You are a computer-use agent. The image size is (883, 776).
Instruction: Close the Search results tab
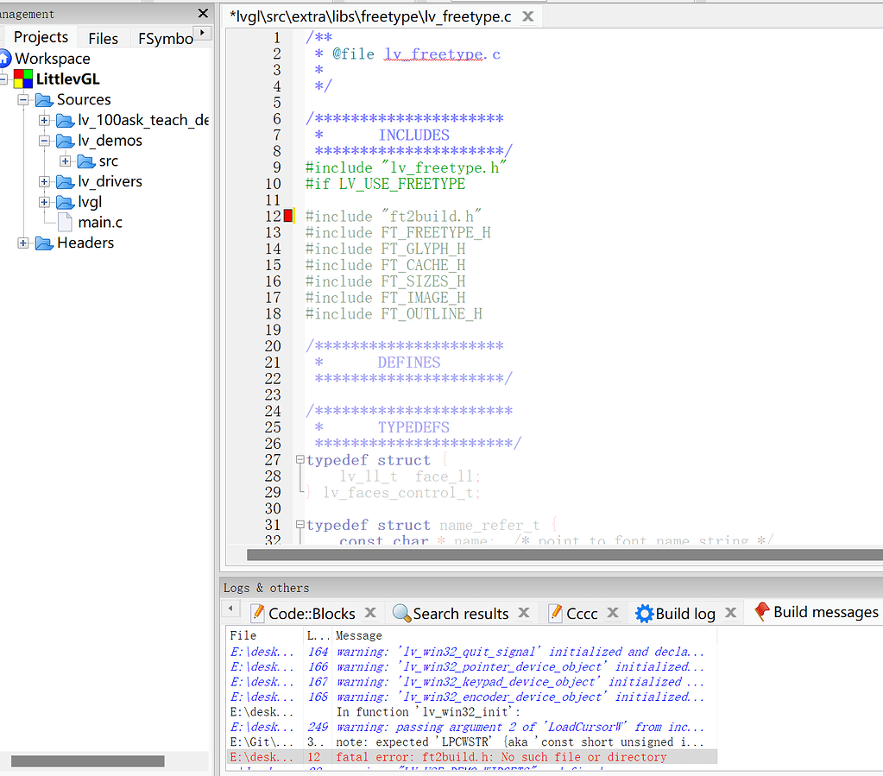[524, 613]
